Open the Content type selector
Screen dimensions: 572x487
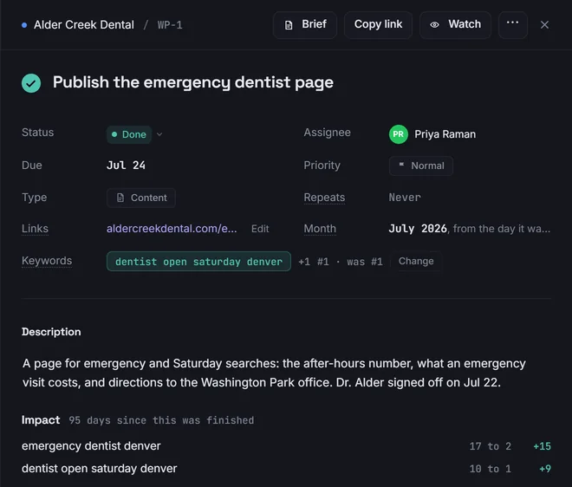pyautogui.click(x=141, y=198)
